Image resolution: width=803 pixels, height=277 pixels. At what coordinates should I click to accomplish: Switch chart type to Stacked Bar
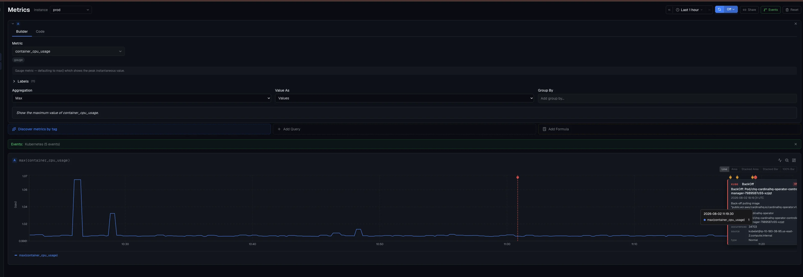[x=770, y=169]
